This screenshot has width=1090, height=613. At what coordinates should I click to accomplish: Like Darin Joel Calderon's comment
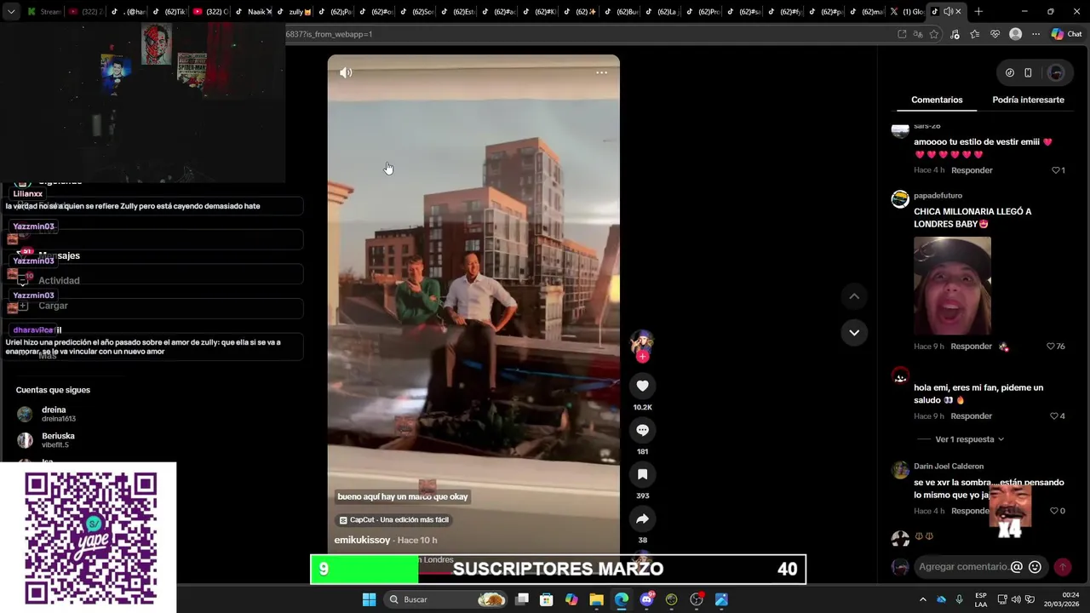click(1054, 511)
